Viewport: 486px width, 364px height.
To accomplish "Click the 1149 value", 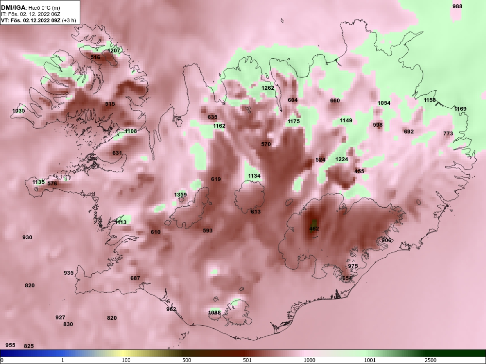I will 346,120.
